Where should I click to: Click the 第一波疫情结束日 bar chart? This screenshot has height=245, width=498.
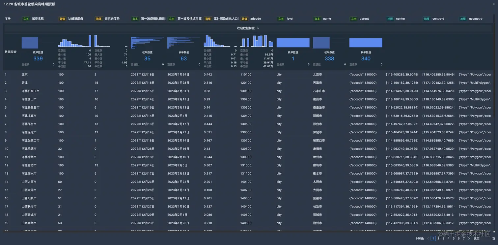184,43
